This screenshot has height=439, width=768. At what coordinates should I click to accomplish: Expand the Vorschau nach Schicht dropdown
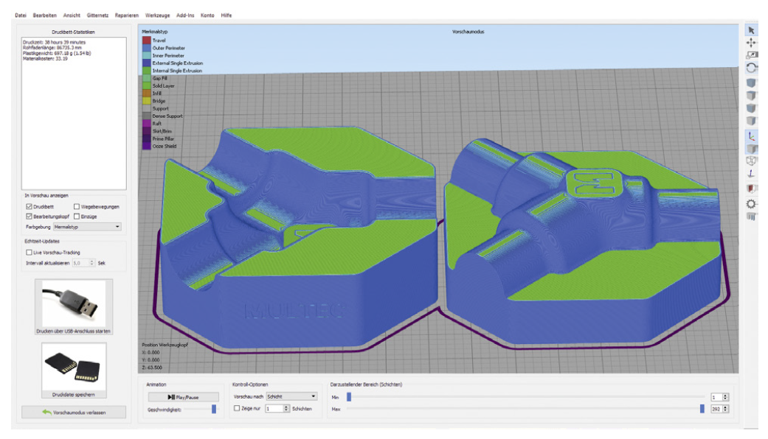click(291, 396)
